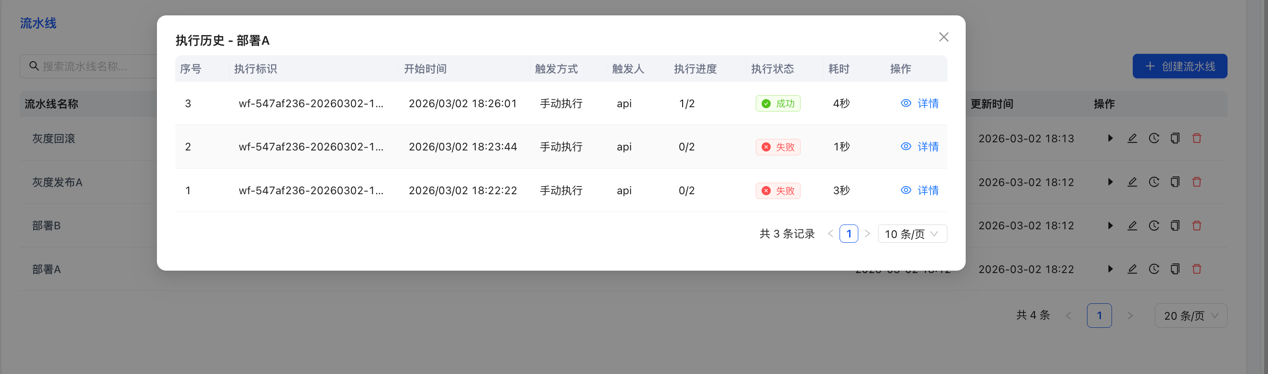Click edit pencil icon in 部署A row
The width and height of the screenshot is (1268, 374).
[1132, 269]
